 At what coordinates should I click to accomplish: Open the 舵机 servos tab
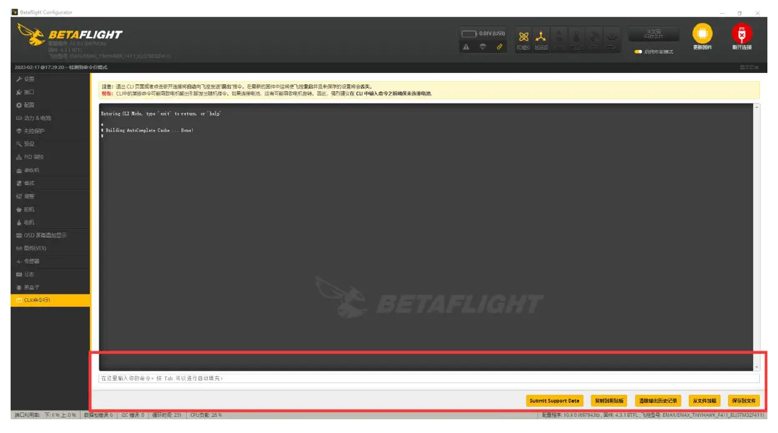[50, 210]
